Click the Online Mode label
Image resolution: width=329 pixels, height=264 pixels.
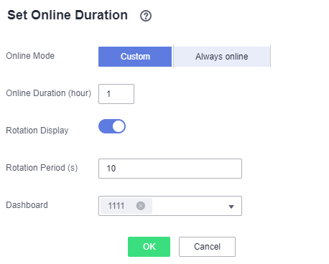tap(30, 56)
